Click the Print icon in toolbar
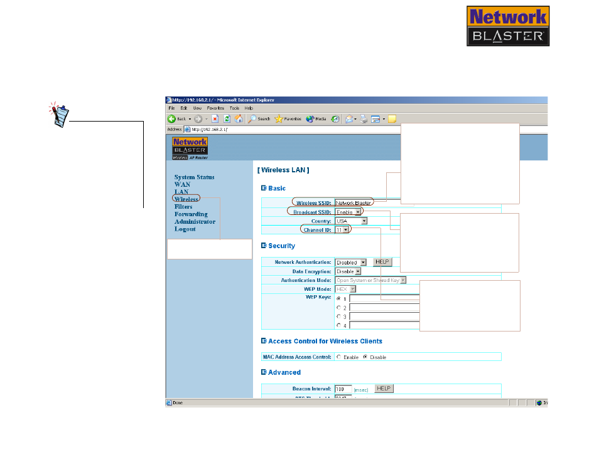 364,119
